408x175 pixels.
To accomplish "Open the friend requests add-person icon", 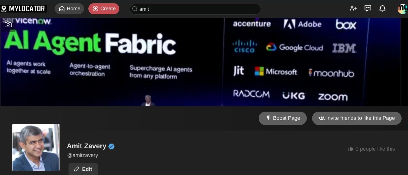I will [353, 8].
